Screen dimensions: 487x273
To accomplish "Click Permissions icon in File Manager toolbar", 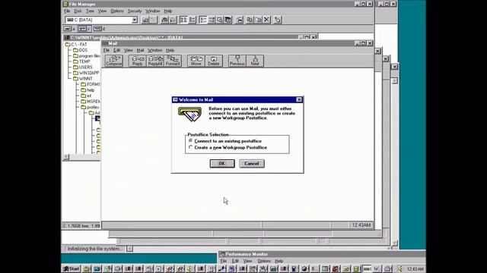I will pyautogui.click(x=277, y=20).
